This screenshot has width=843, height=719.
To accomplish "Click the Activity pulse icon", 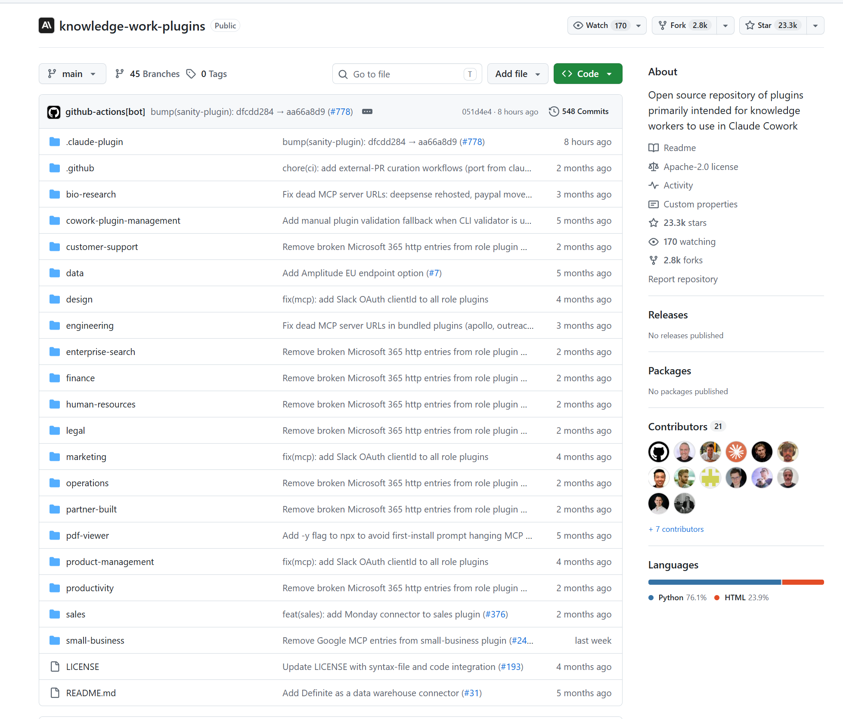I will click(x=654, y=185).
